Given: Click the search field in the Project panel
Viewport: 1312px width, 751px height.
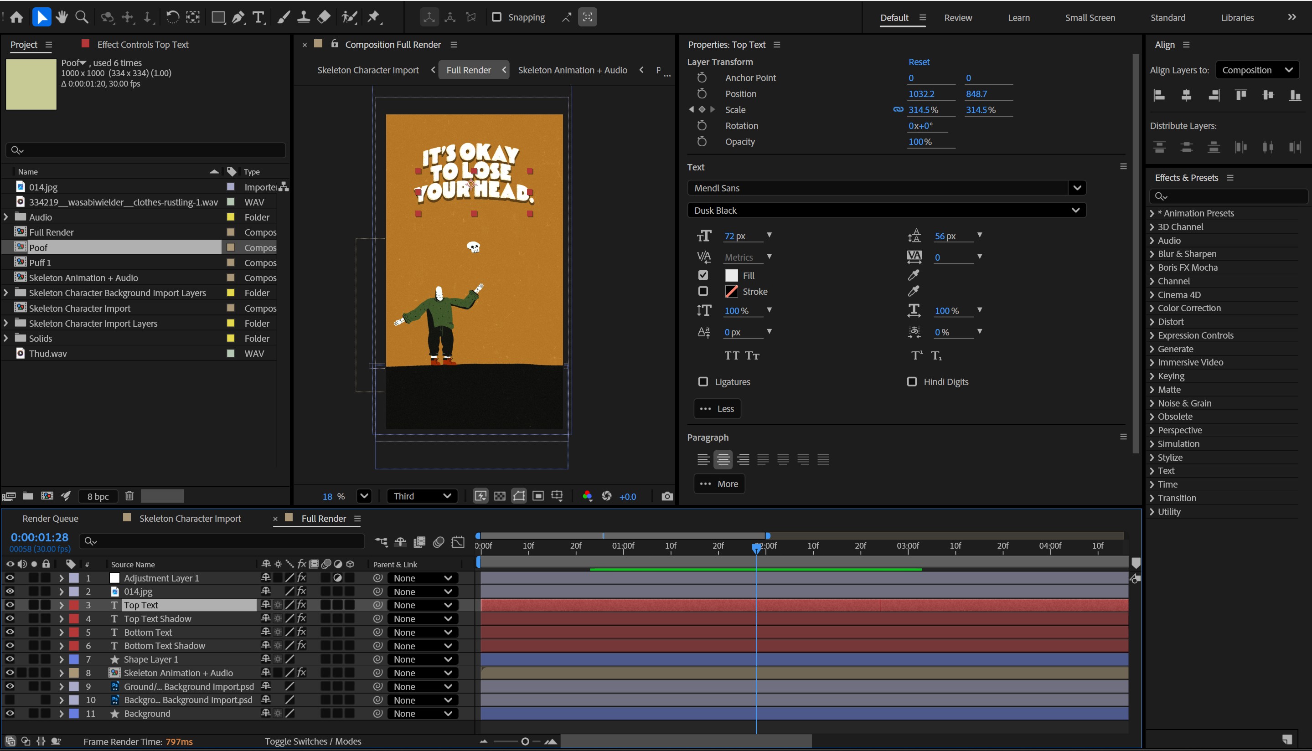Looking at the screenshot, I should [145, 150].
